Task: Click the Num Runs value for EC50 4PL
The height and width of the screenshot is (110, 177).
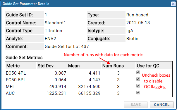Action: coord(118,73)
